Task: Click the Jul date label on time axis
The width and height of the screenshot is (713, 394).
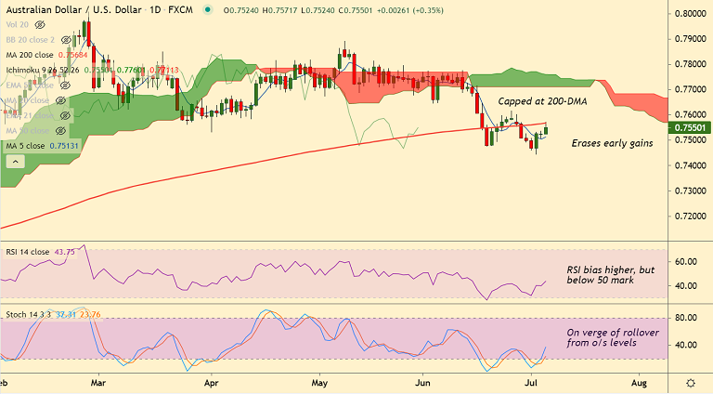Action: pos(530,383)
